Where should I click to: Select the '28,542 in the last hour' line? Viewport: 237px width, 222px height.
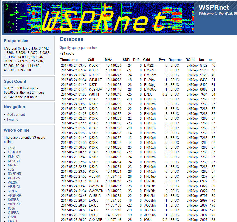[20, 97]
